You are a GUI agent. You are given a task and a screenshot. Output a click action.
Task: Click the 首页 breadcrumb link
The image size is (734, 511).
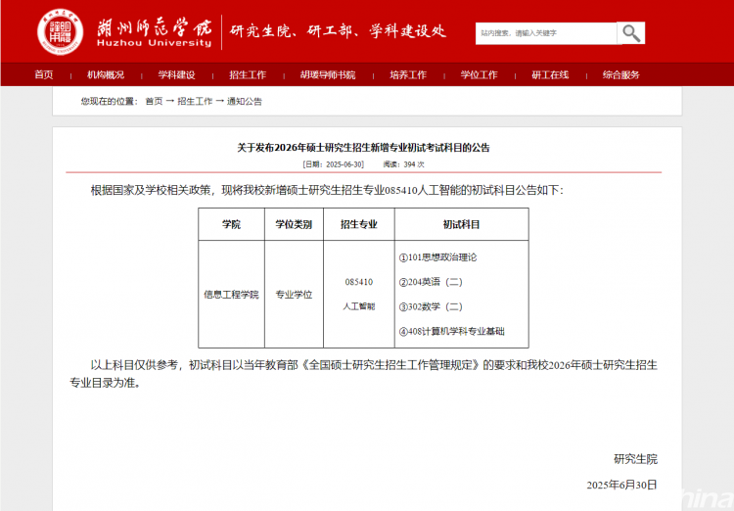[154, 101]
